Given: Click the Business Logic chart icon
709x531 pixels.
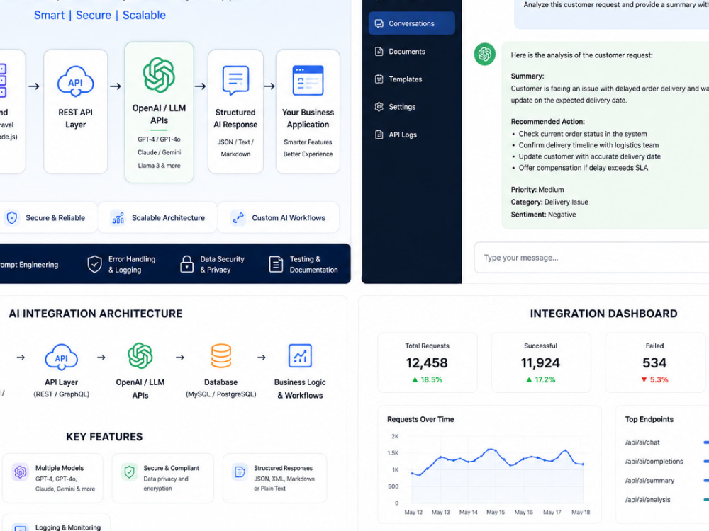Looking at the screenshot, I should point(300,356).
